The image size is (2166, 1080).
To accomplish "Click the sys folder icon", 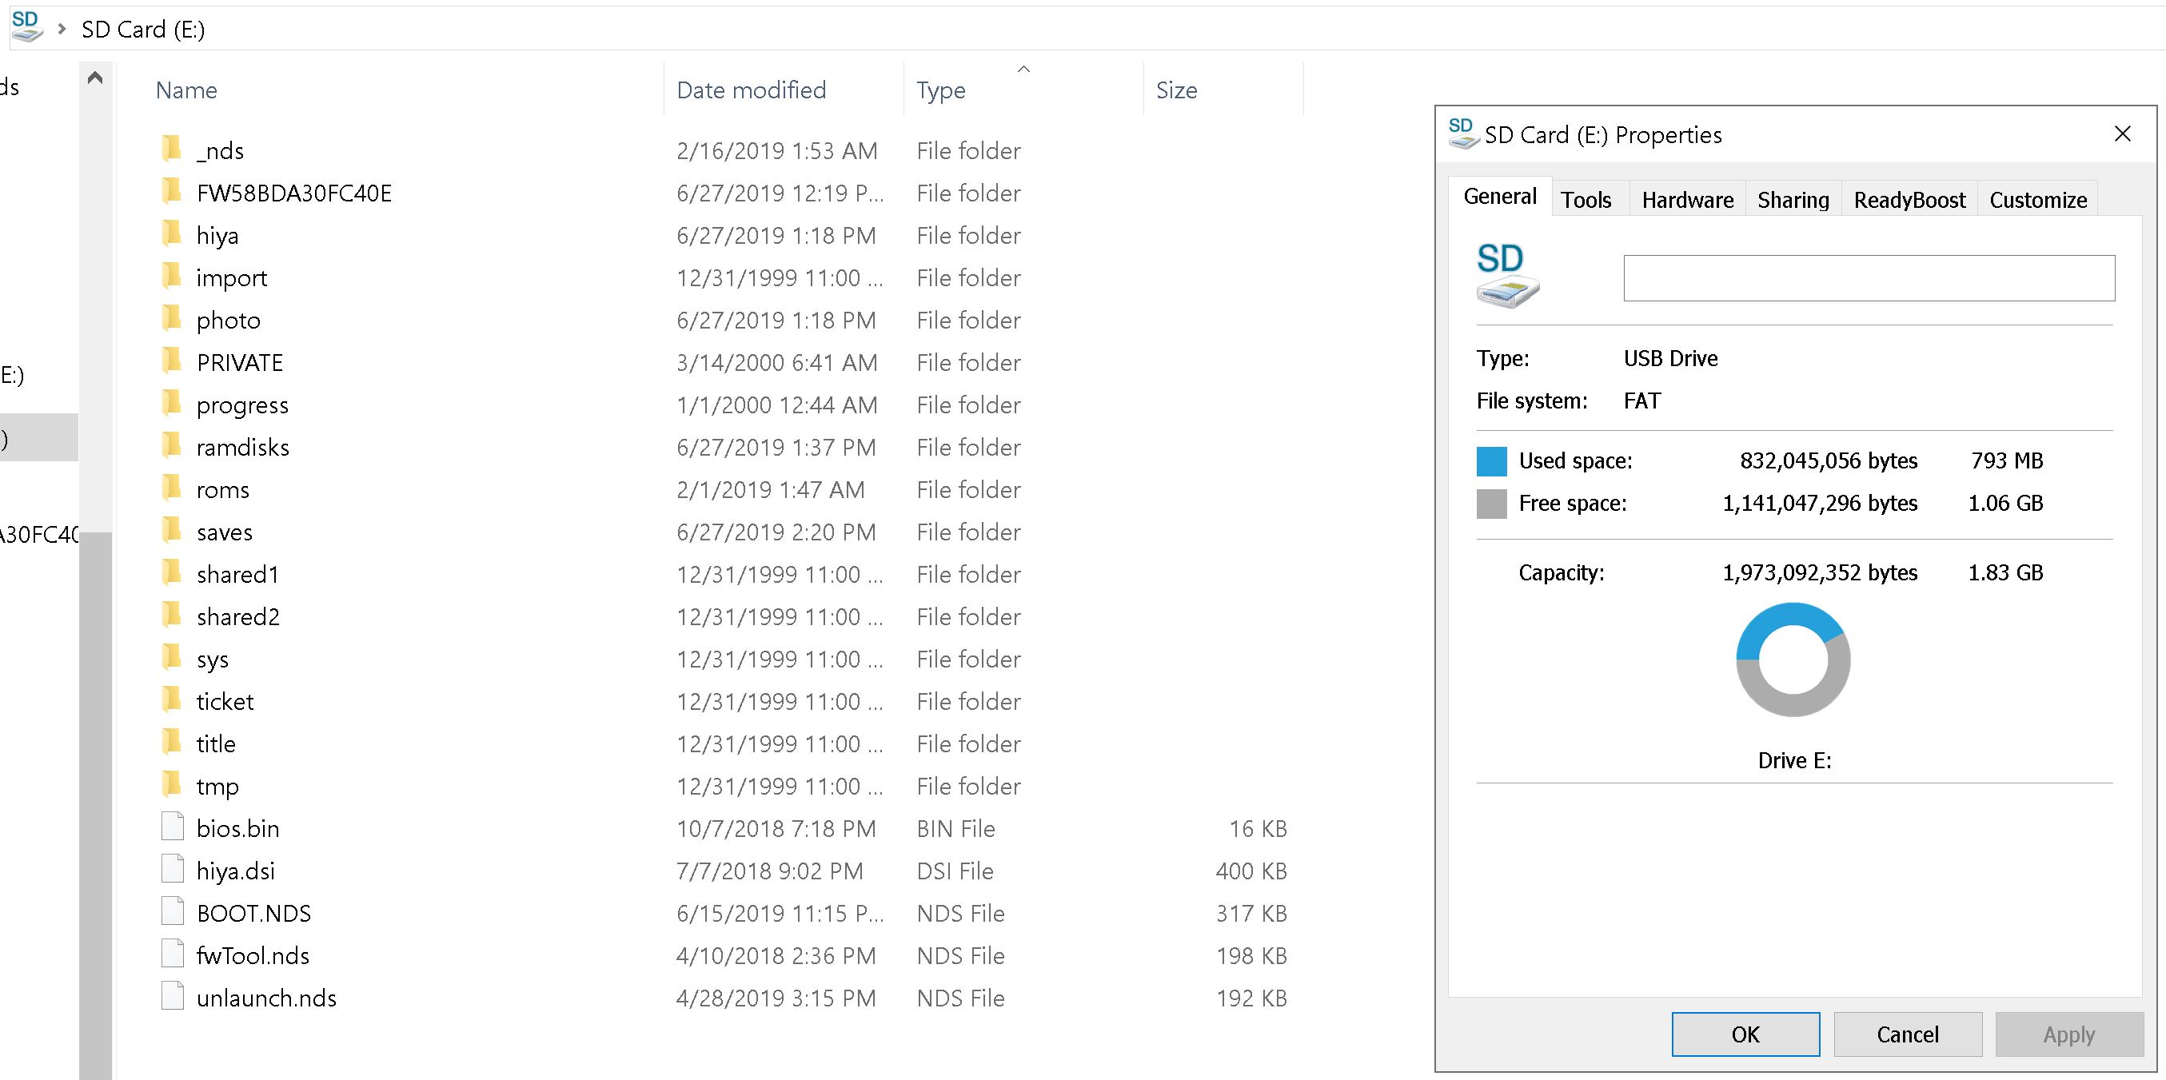I will [172, 658].
